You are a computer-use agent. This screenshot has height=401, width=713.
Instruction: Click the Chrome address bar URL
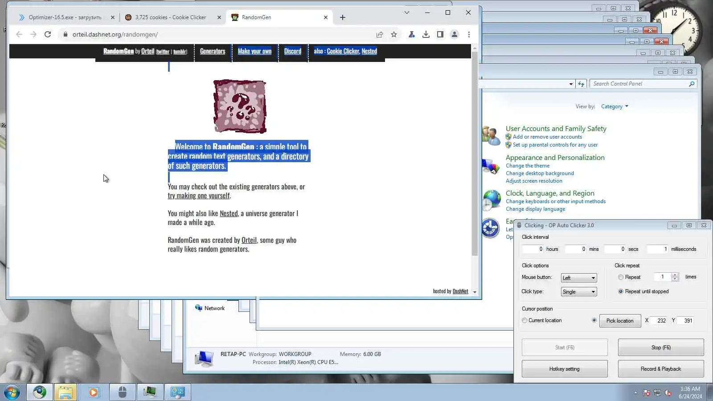(x=115, y=34)
